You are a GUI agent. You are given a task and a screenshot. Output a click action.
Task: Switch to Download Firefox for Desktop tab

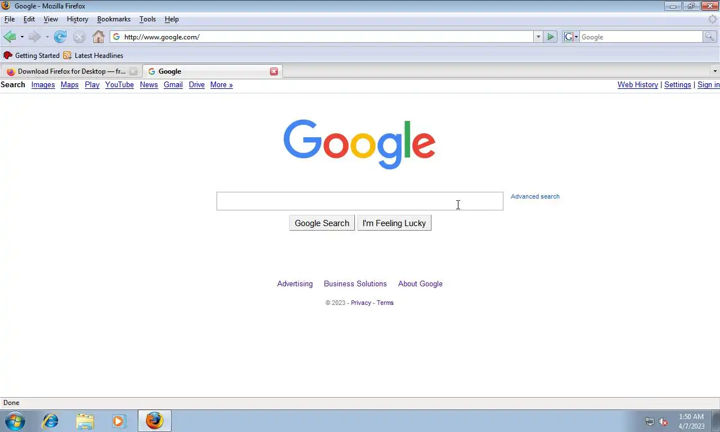click(71, 71)
